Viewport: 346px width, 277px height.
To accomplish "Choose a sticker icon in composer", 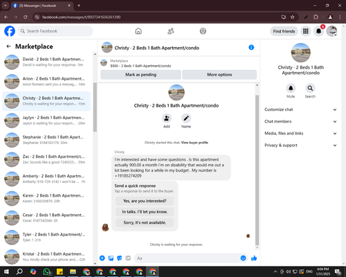I will tap(120, 258).
